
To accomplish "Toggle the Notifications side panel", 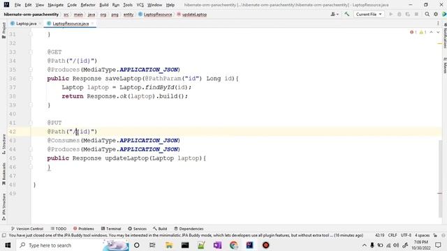I will 445,36.
